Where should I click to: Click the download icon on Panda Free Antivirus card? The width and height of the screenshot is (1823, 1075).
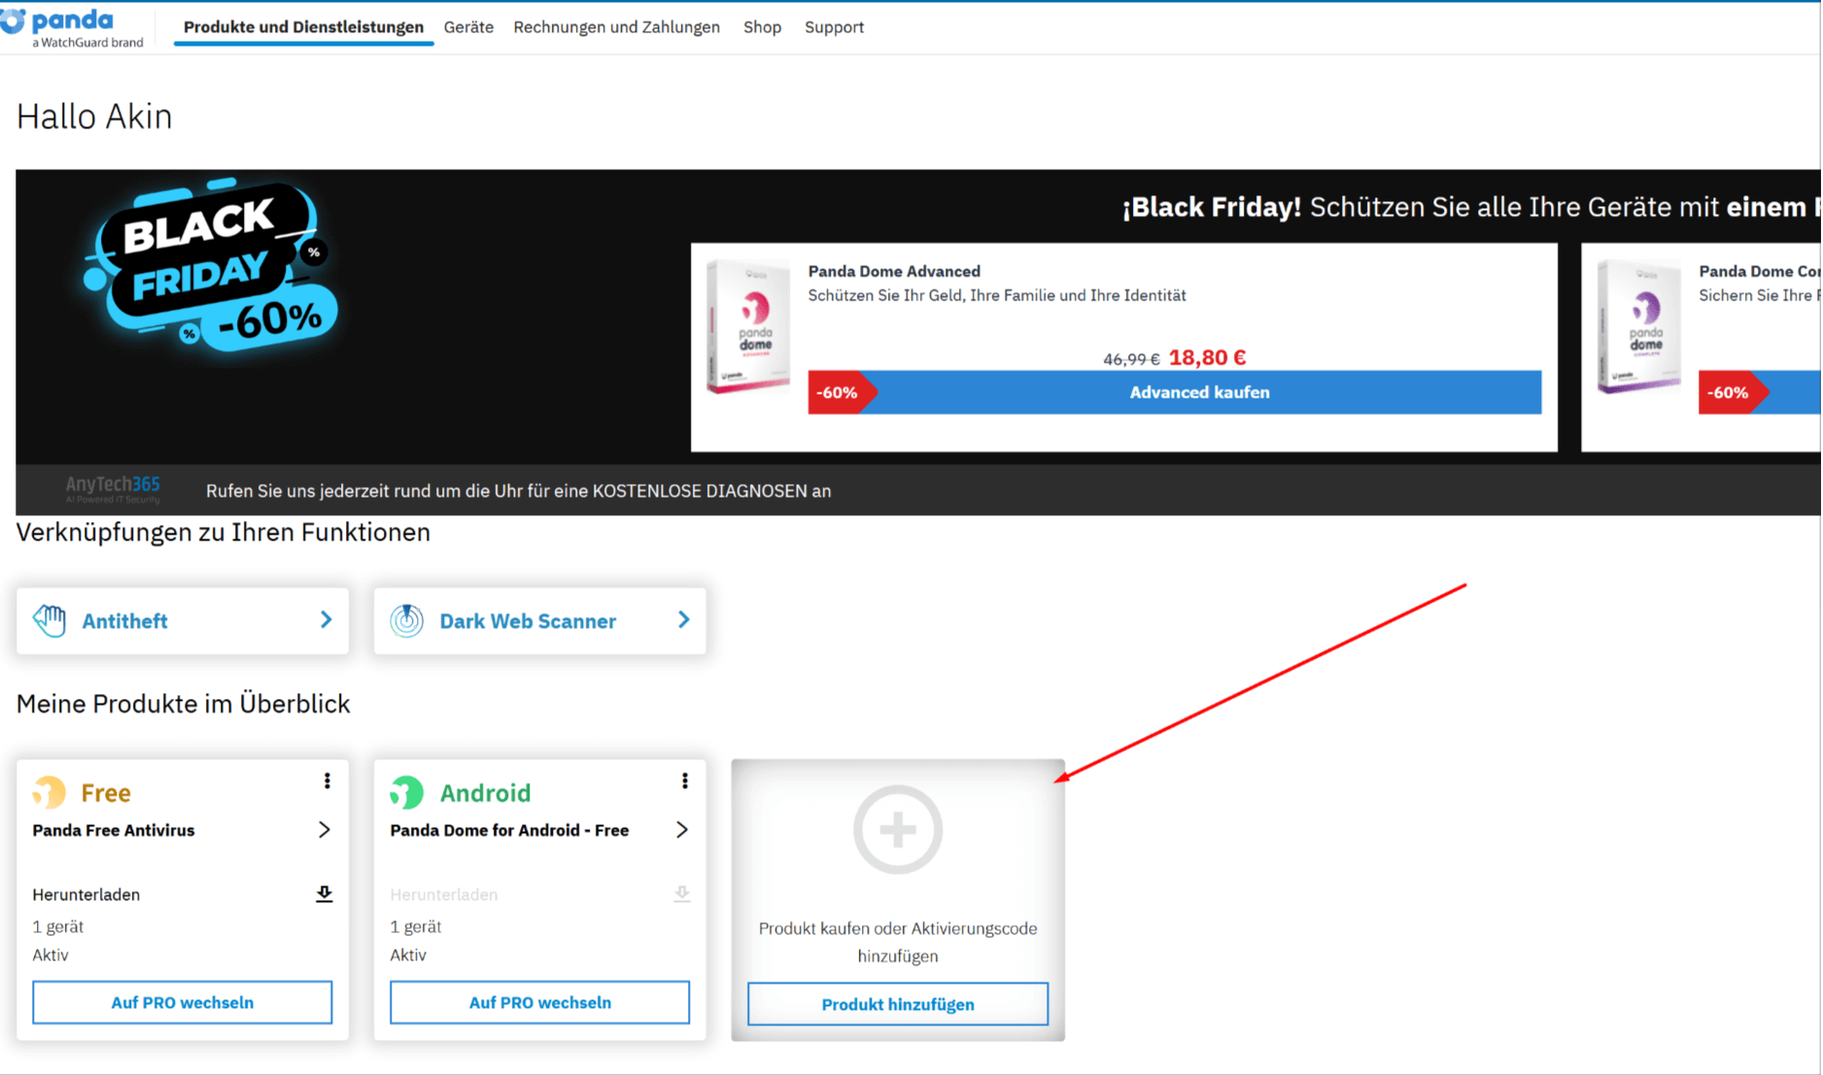pos(325,894)
